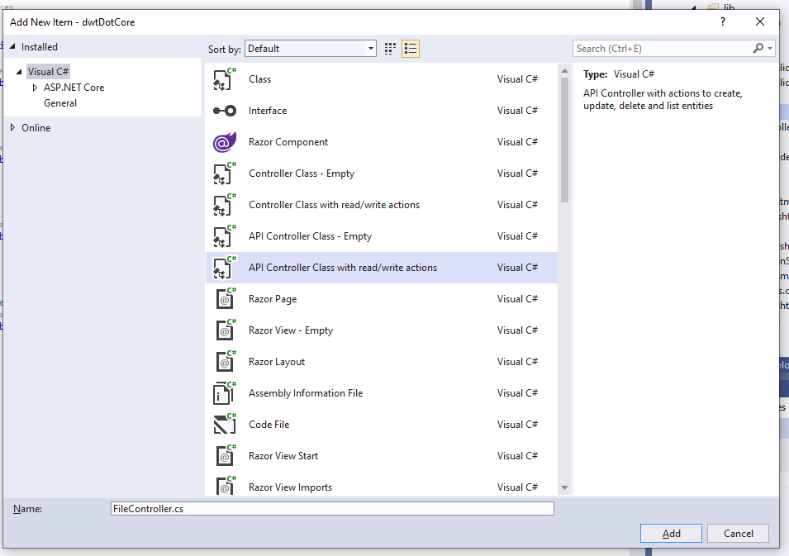Click the Add button

[x=672, y=534]
